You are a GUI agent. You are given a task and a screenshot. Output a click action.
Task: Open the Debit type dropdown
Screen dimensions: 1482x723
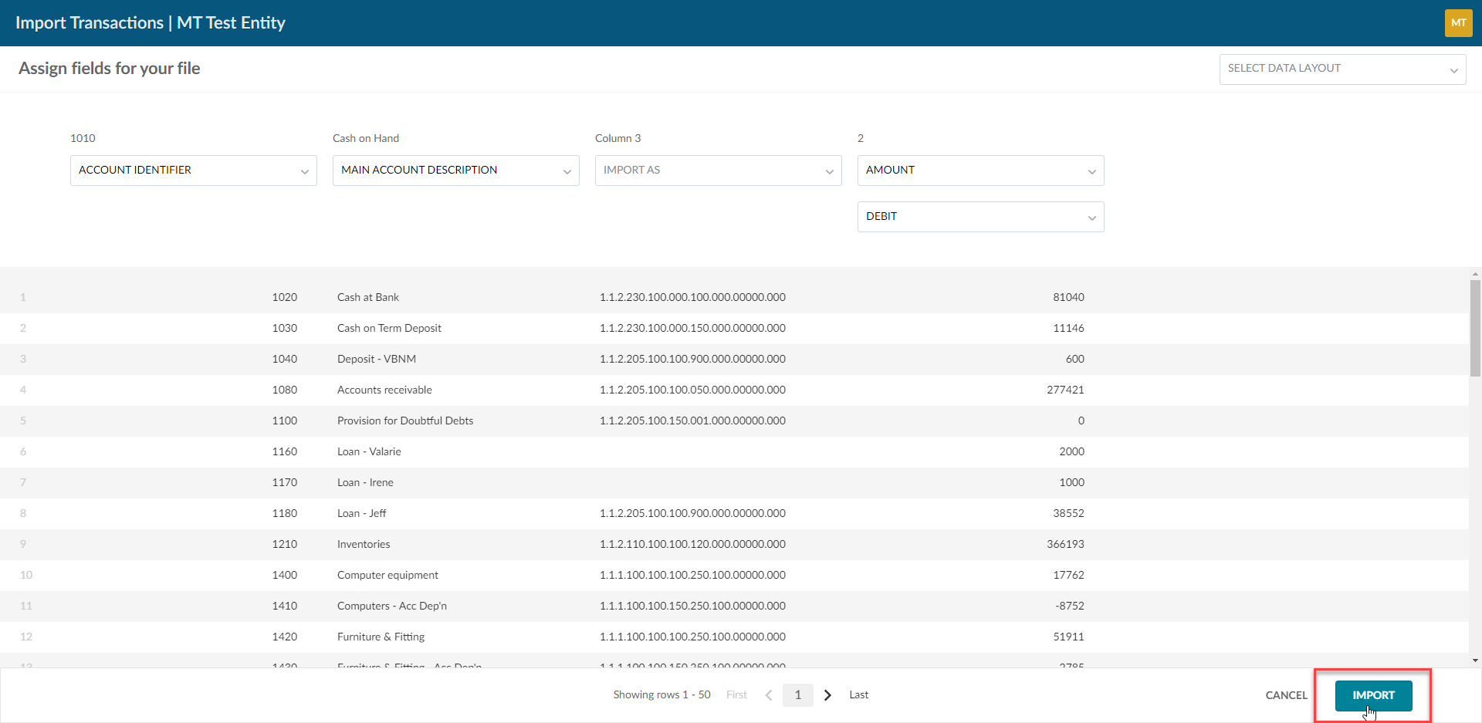pos(980,217)
